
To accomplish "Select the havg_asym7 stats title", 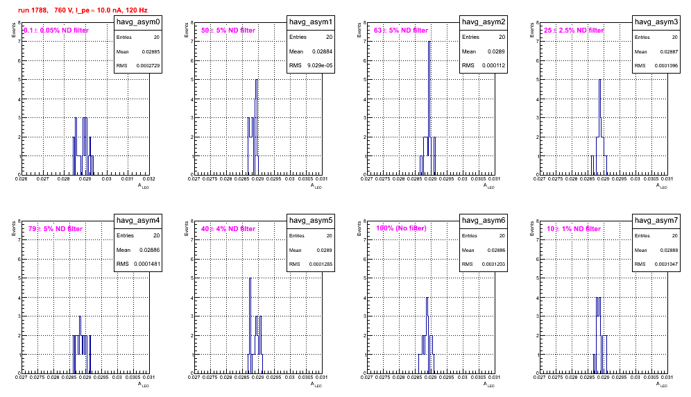I will (656, 221).
